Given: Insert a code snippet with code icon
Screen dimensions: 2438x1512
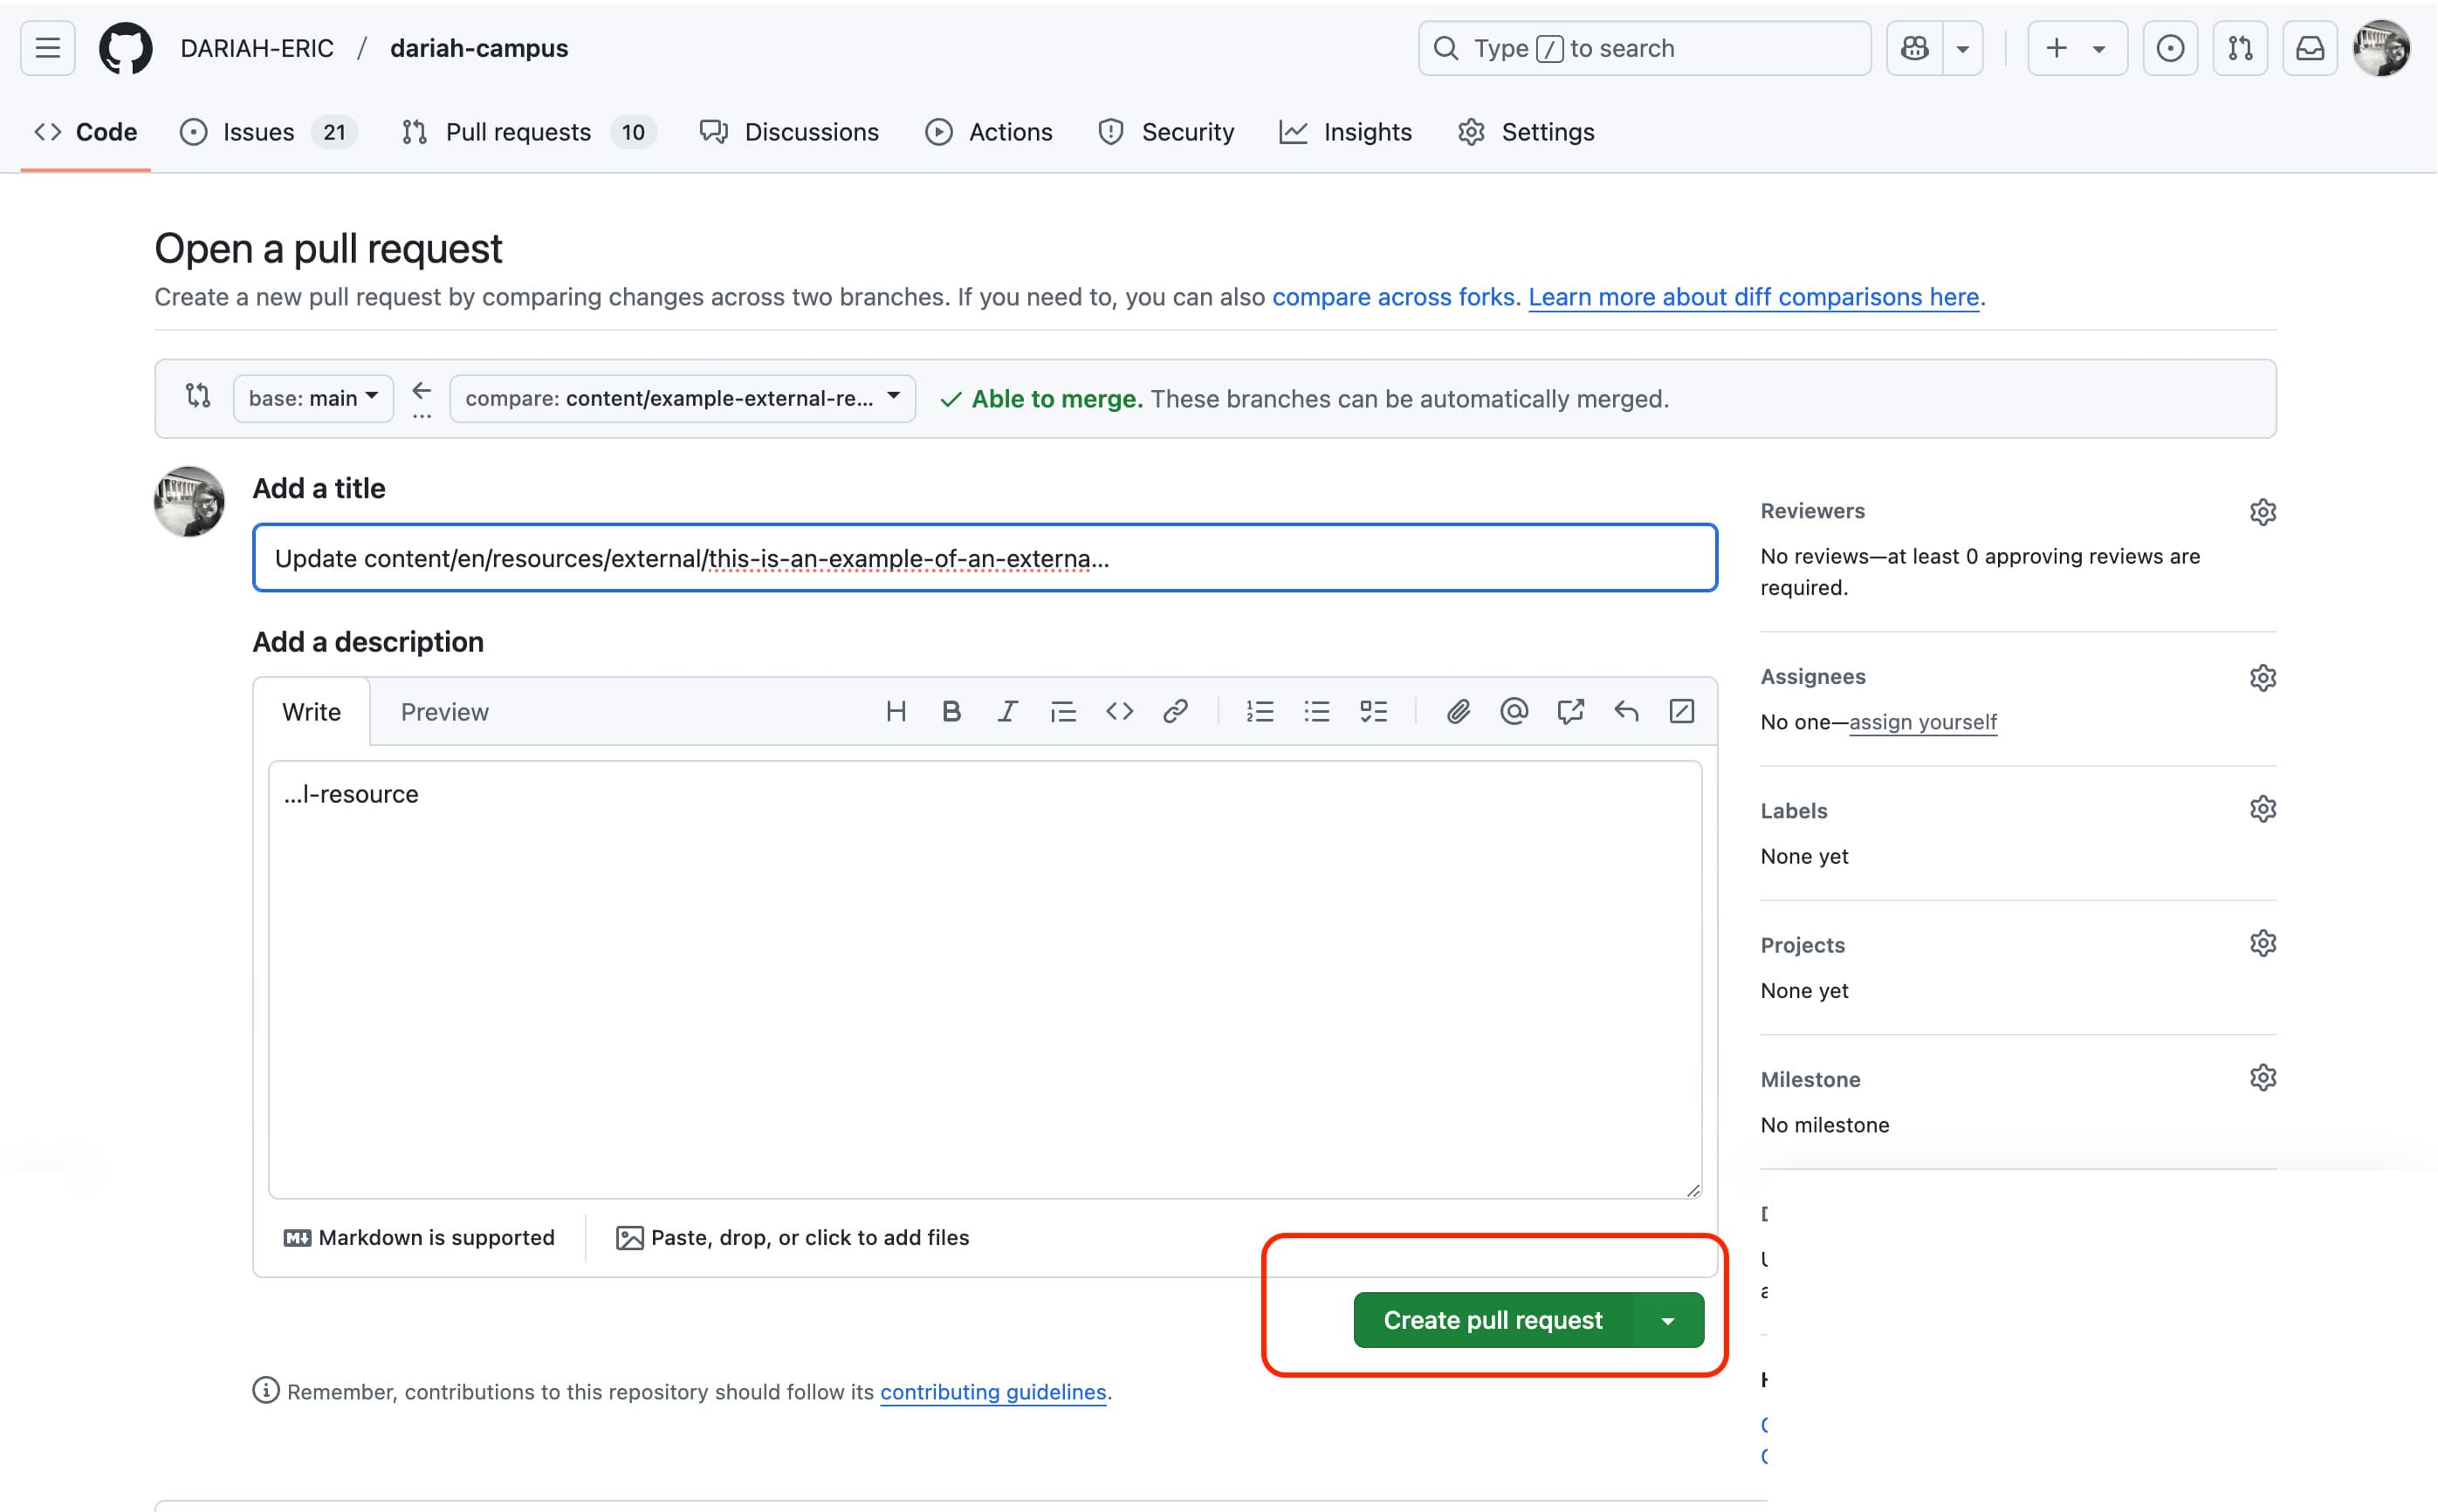Looking at the screenshot, I should (1119, 711).
